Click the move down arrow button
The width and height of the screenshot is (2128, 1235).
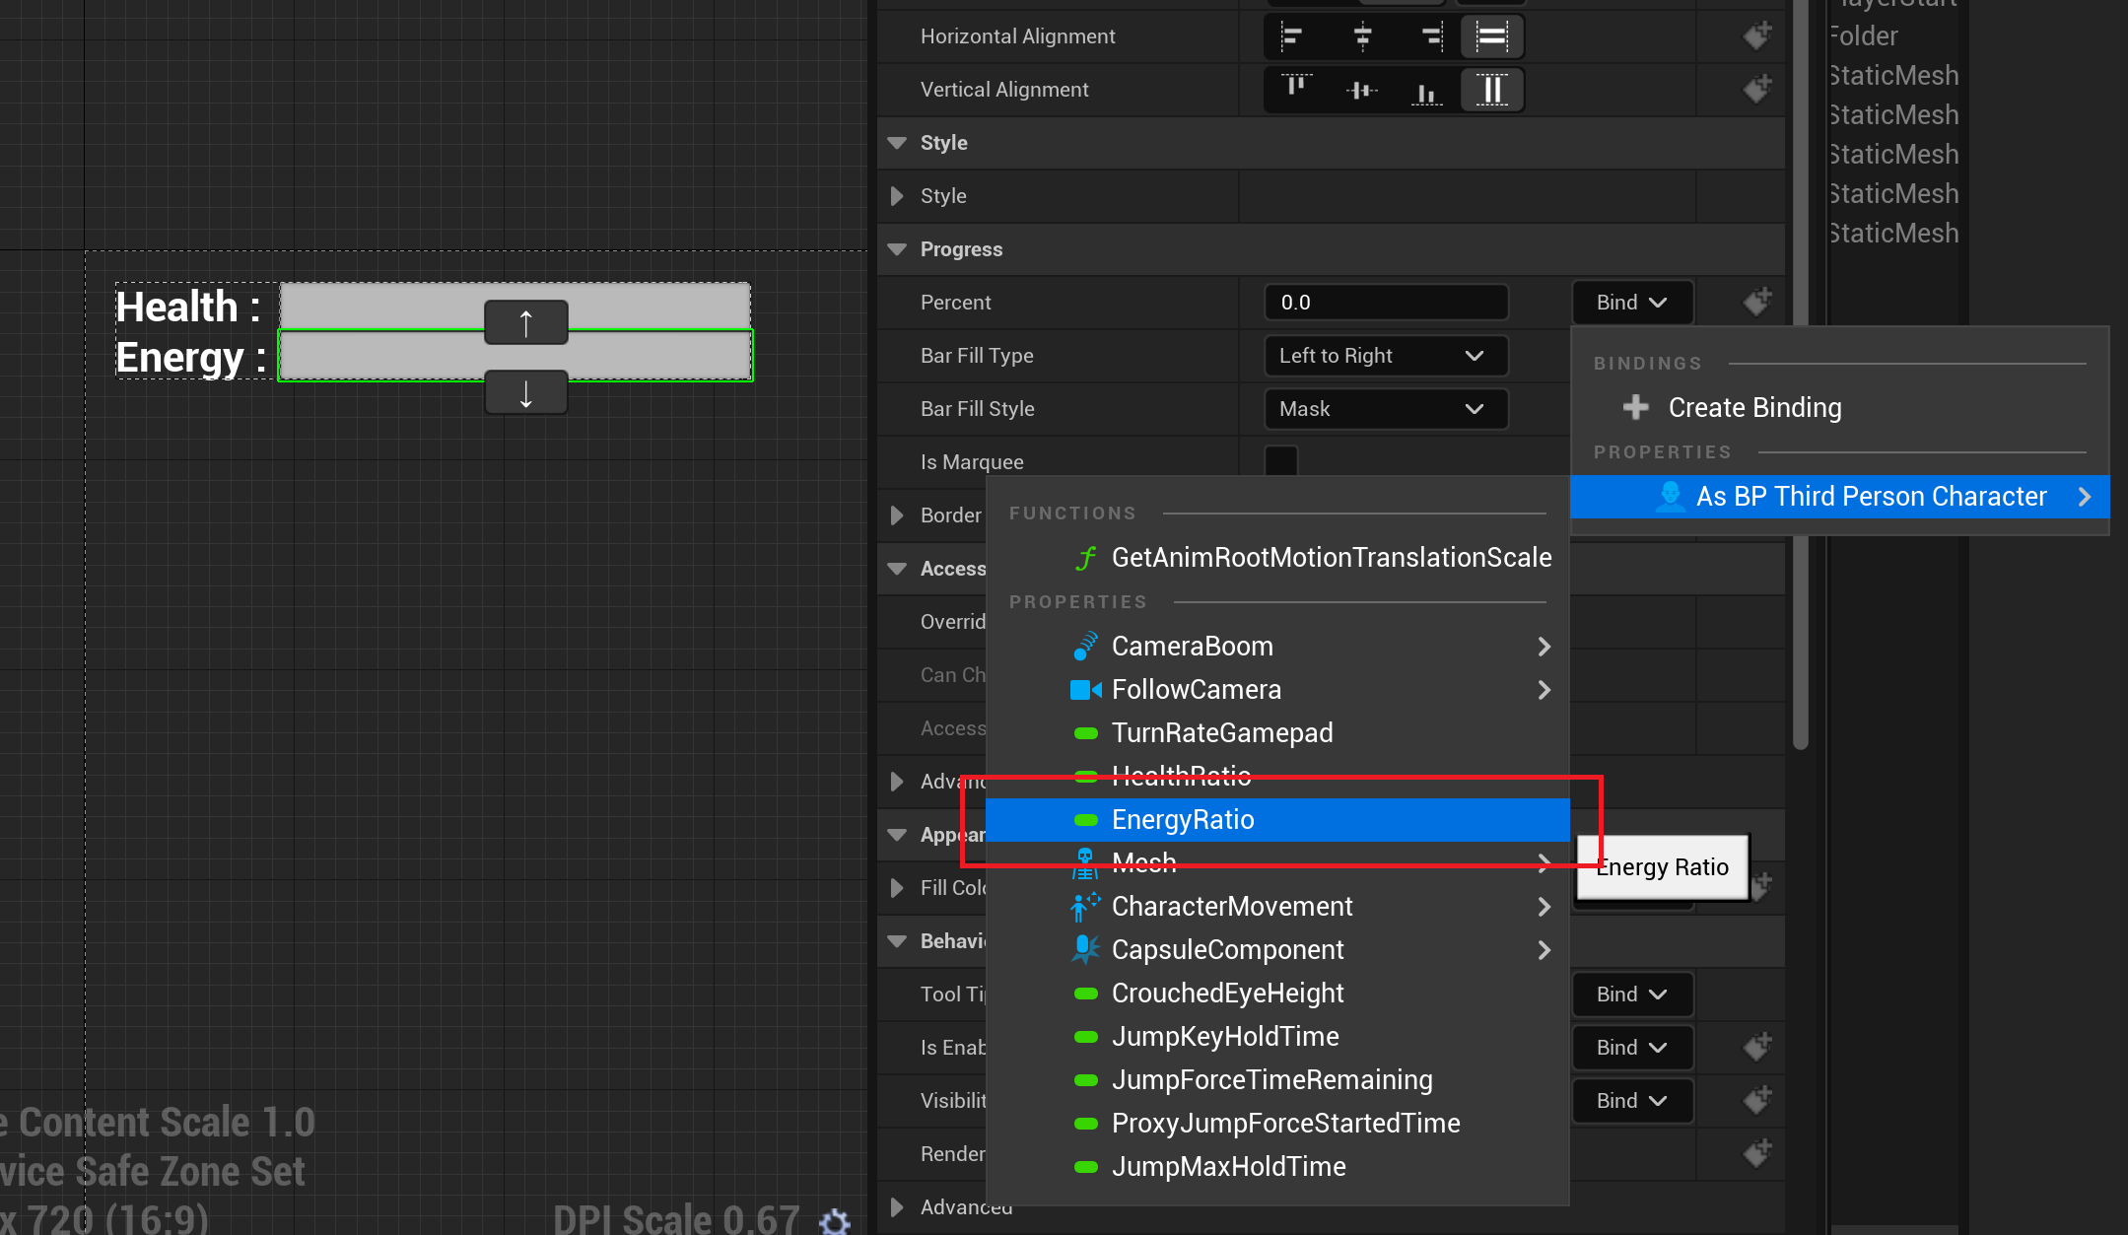[525, 392]
